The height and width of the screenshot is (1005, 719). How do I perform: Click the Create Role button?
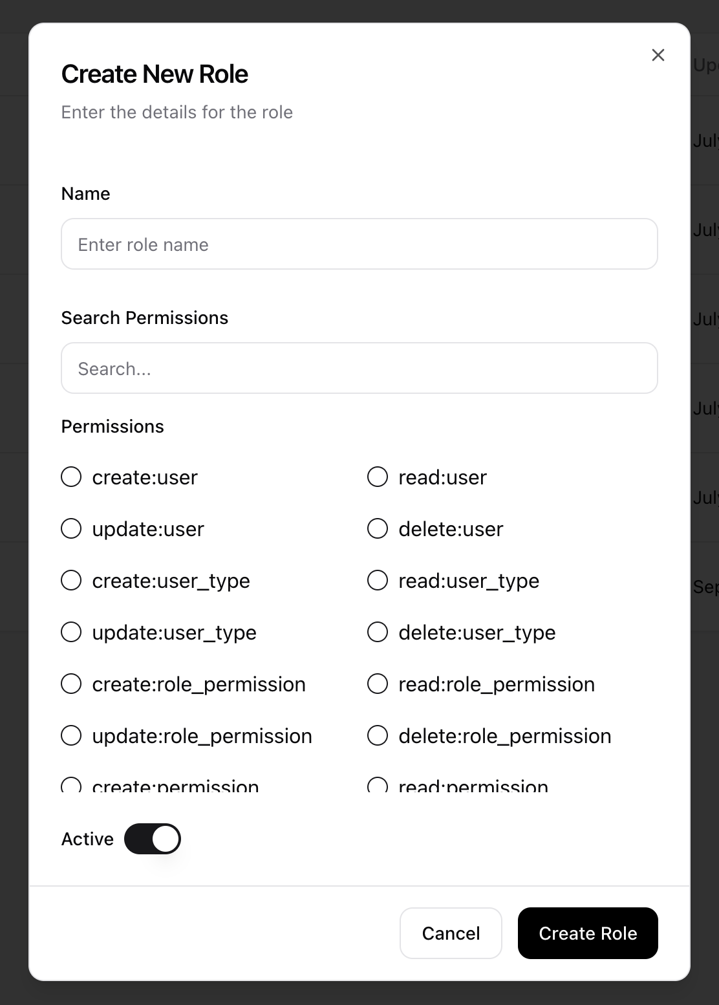point(587,933)
